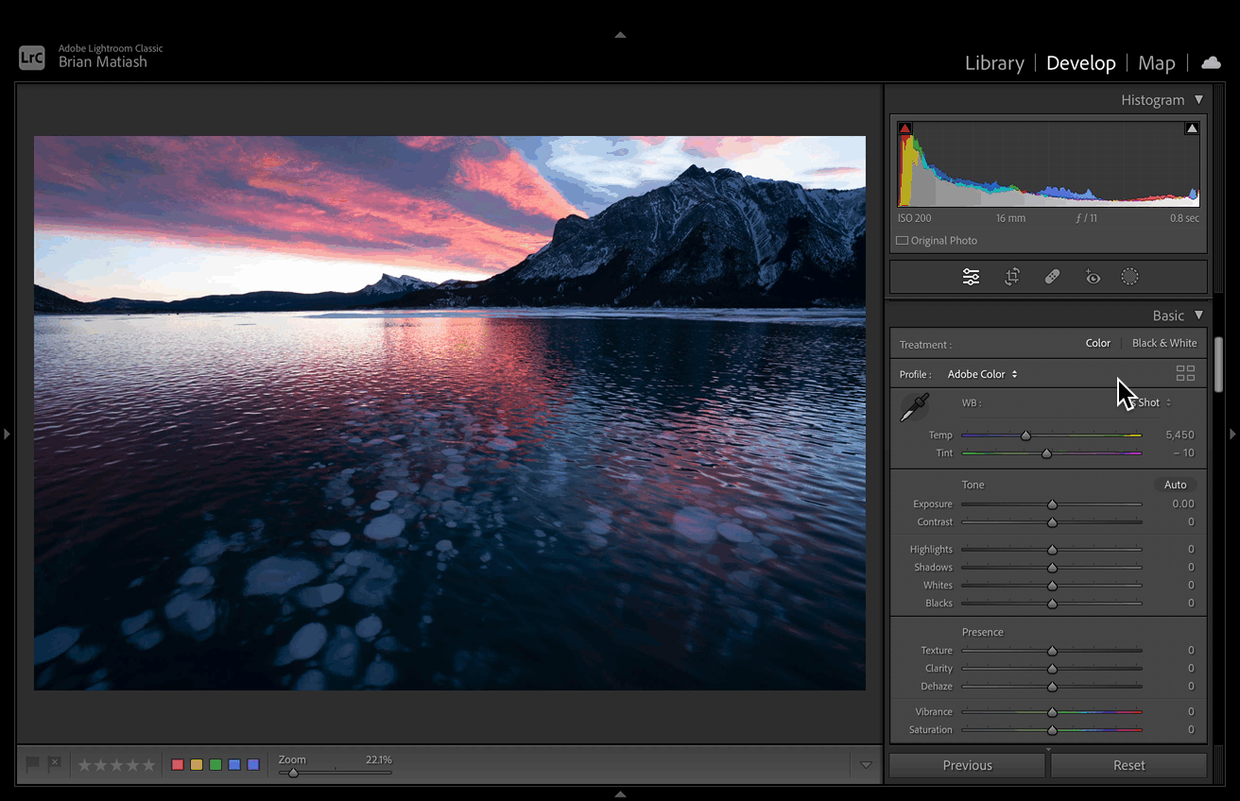Click the cloud sync icon
This screenshot has height=801, width=1240.
click(1211, 62)
